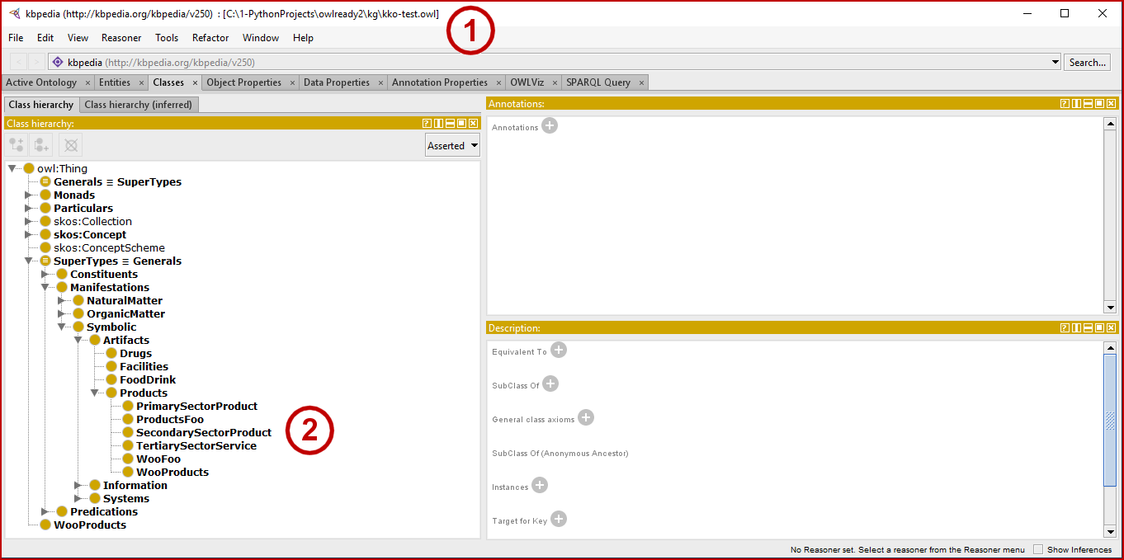Collapse the Manifestations class node

click(x=45, y=287)
